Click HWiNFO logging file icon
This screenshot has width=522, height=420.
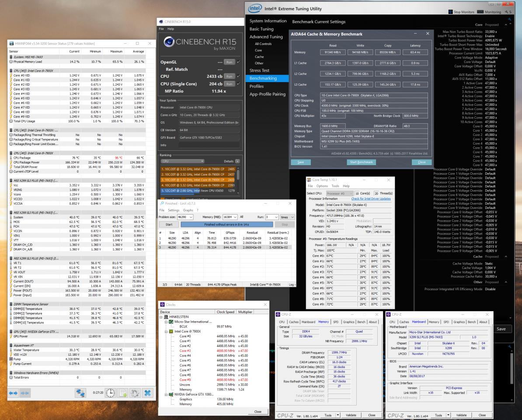click(x=123, y=393)
